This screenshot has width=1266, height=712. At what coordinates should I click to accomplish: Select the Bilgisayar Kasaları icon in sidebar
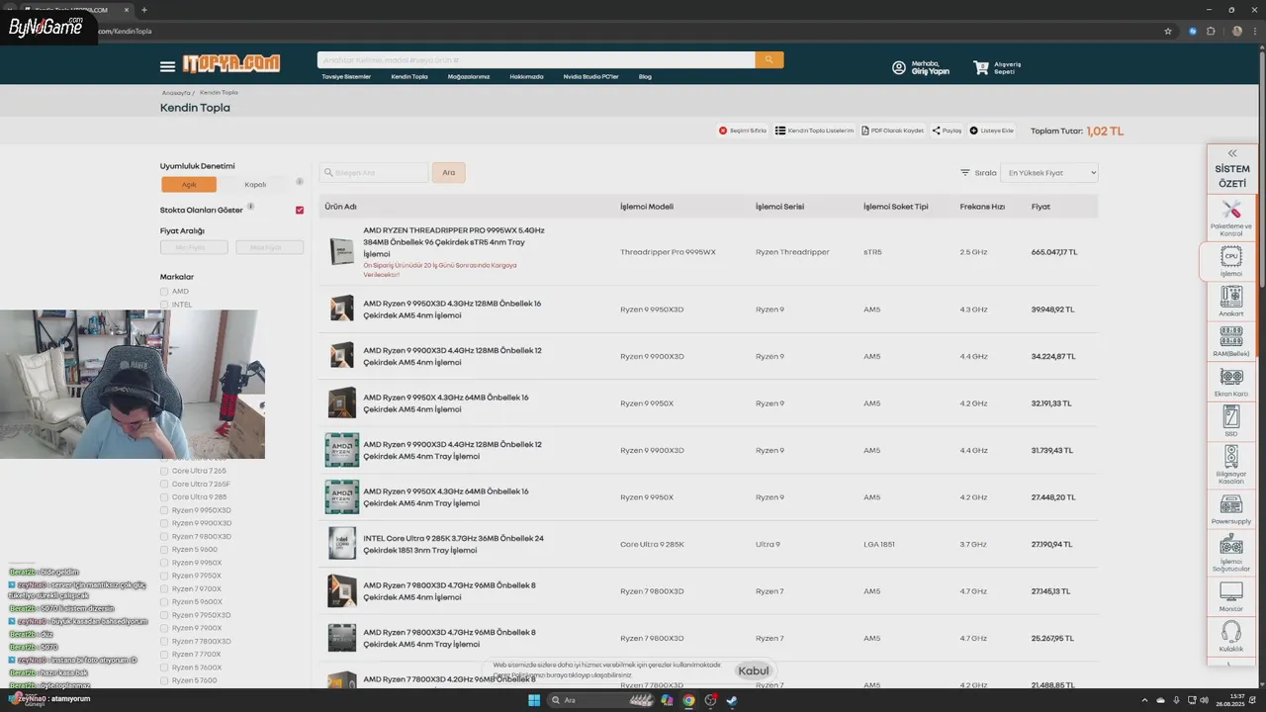tap(1231, 465)
